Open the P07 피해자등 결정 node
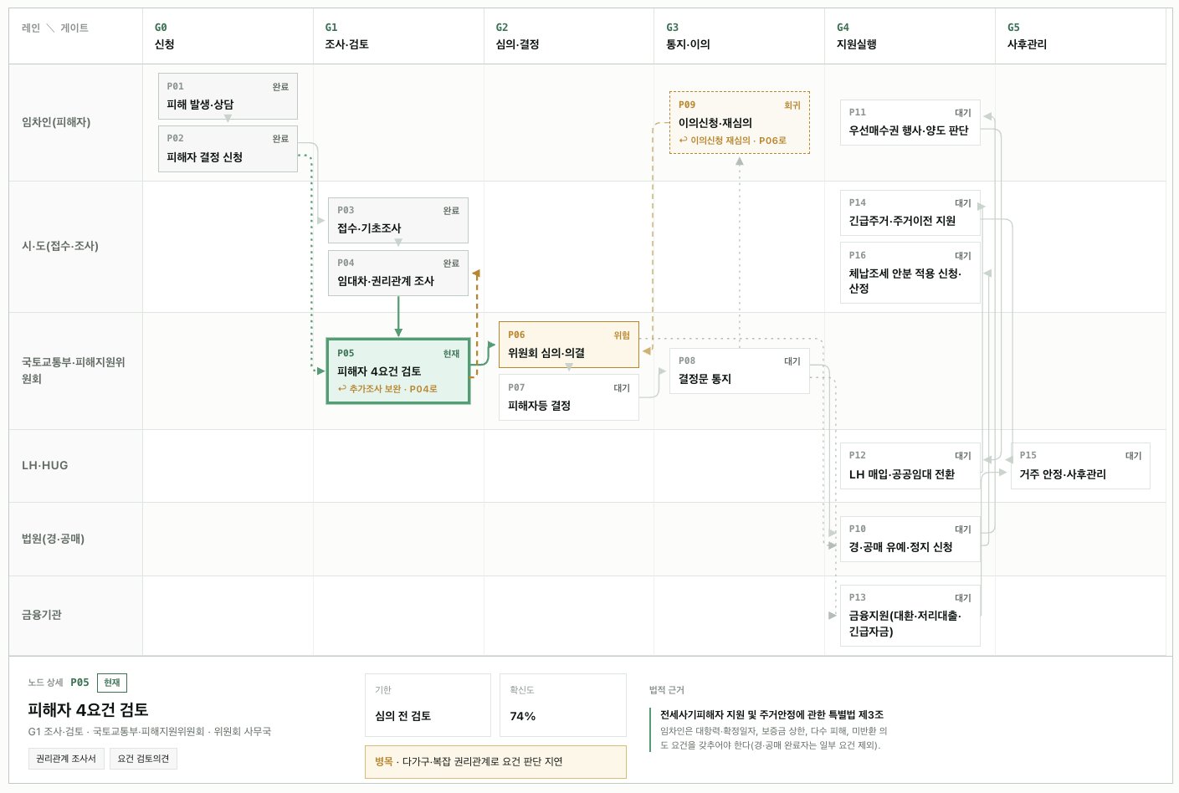 [x=569, y=397]
